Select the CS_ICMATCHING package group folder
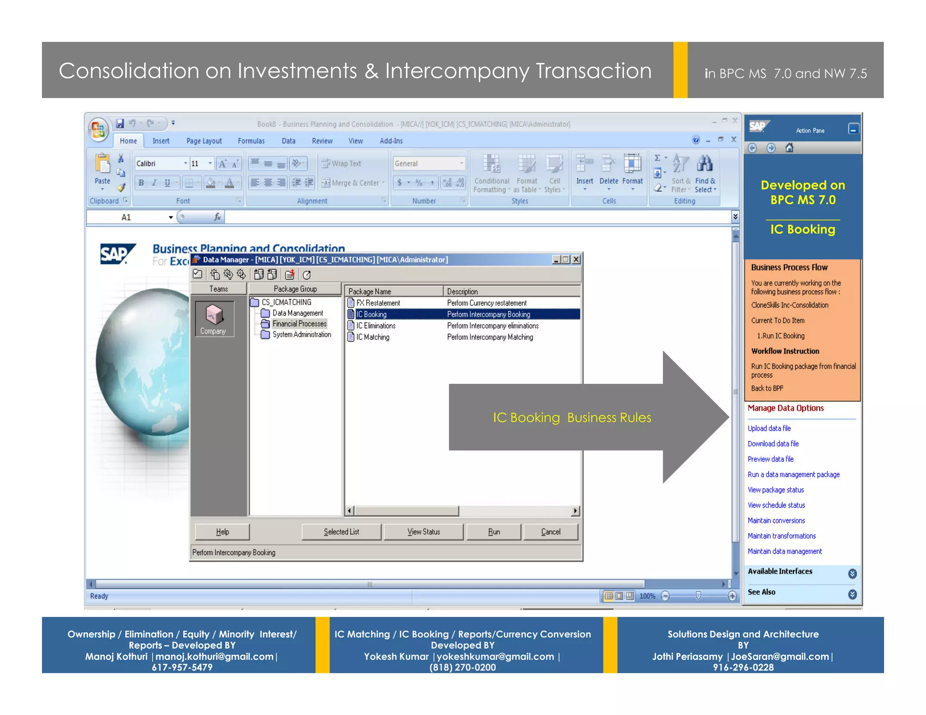Image resolution: width=926 pixels, height=715 pixels. point(281,302)
